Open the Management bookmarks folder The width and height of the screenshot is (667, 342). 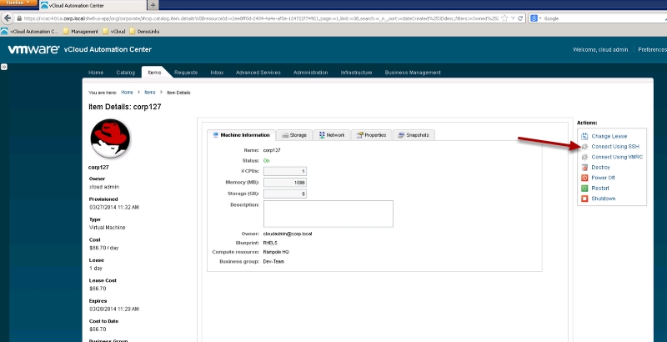point(80,32)
